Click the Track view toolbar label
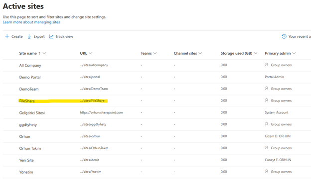 coord(64,36)
